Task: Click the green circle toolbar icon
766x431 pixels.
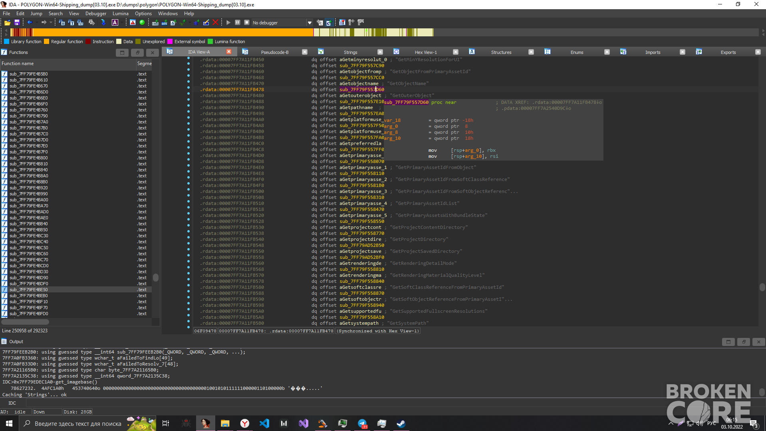Action: pos(142,23)
